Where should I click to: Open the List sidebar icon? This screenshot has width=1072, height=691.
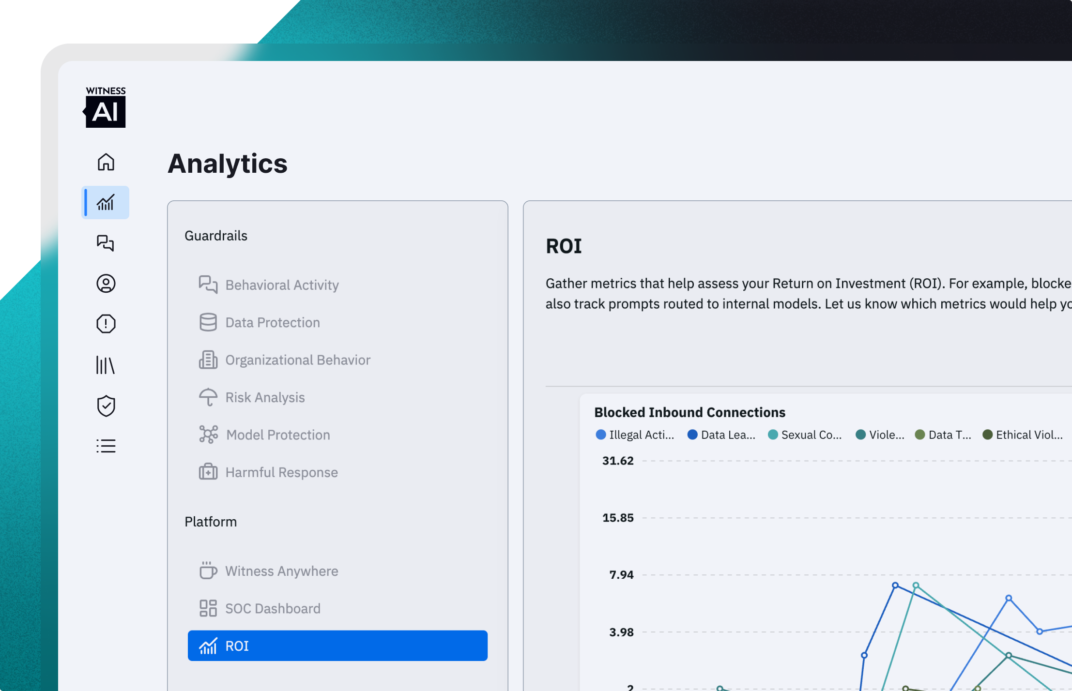click(x=106, y=446)
